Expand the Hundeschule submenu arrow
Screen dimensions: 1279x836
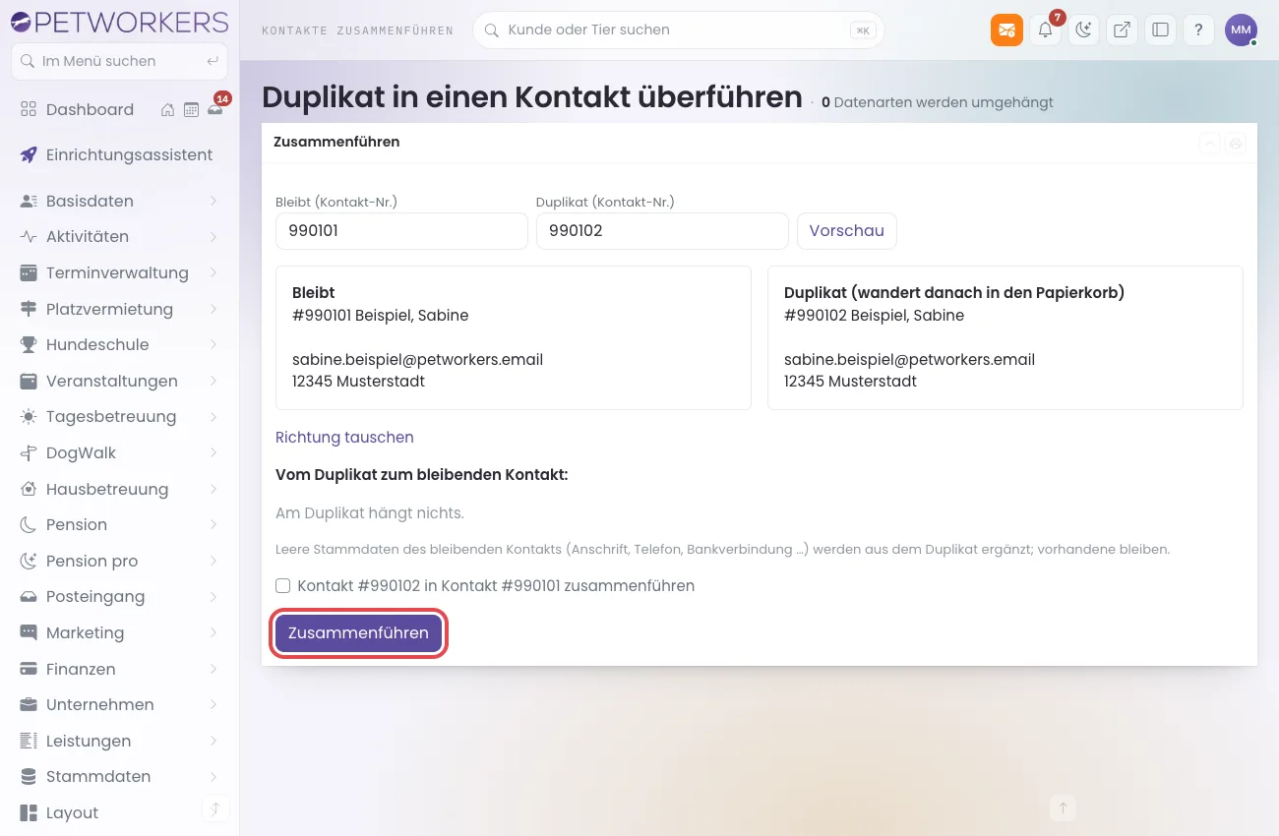coord(213,345)
